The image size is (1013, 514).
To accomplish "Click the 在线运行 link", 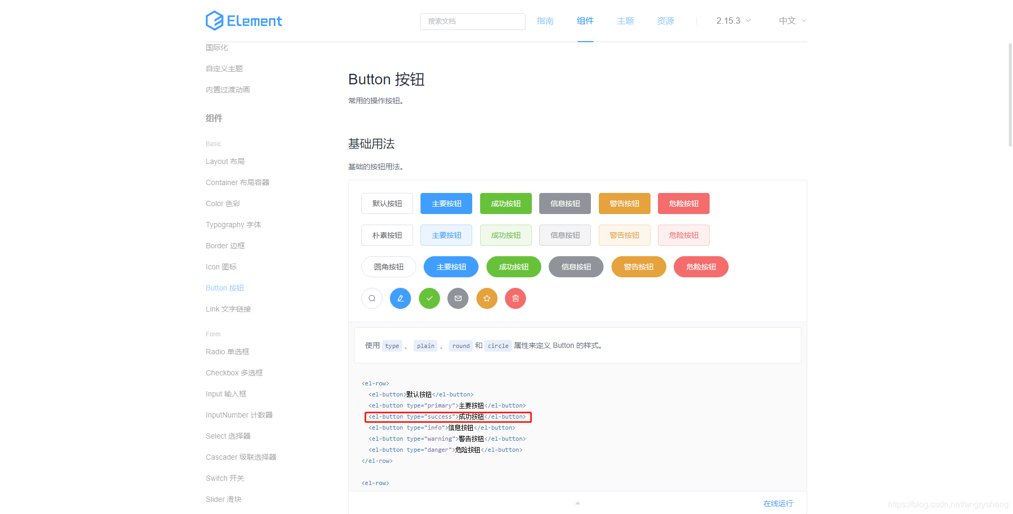I will tap(778, 503).
